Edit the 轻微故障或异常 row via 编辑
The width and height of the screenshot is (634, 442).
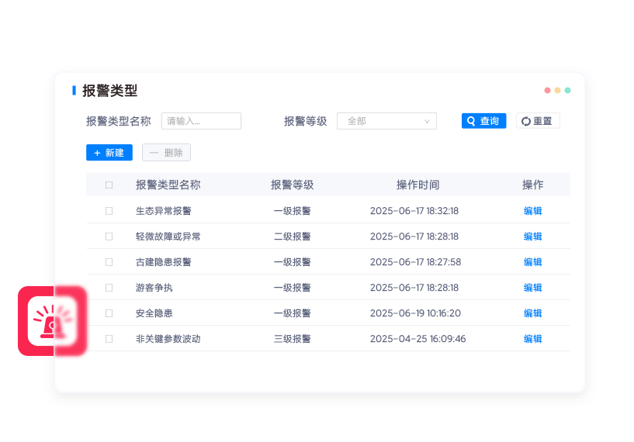(x=532, y=237)
